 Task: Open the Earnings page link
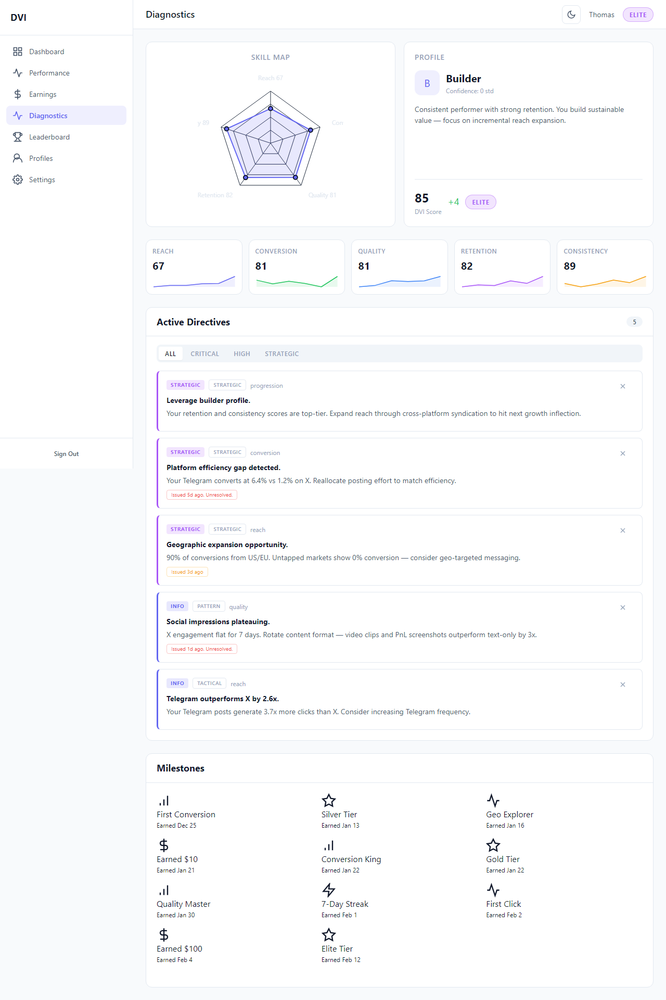(x=66, y=94)
